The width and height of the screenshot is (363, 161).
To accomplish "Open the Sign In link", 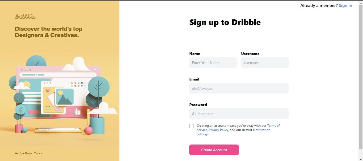I will point(345,5).
